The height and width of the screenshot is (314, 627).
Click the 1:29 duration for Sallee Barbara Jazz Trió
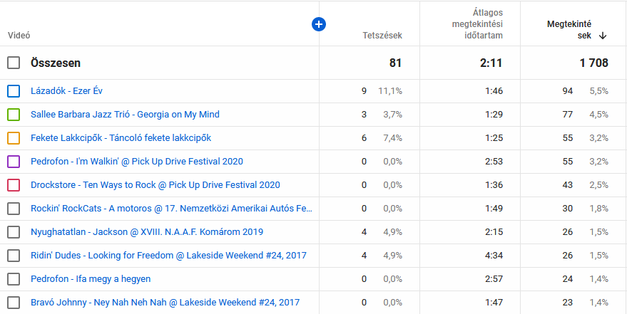[x=494, y=115]
